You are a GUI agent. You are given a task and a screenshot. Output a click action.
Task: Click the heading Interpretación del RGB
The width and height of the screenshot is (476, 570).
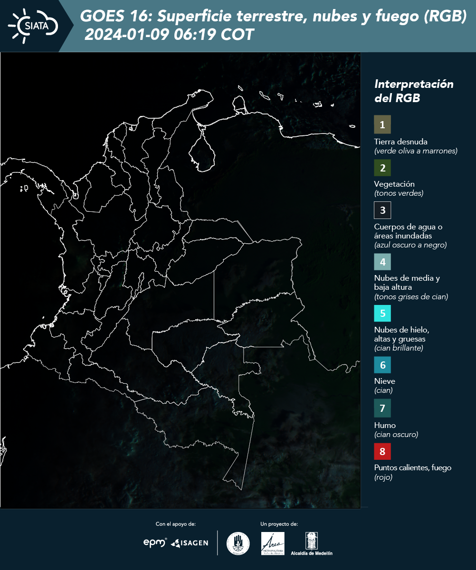(414, 91)
